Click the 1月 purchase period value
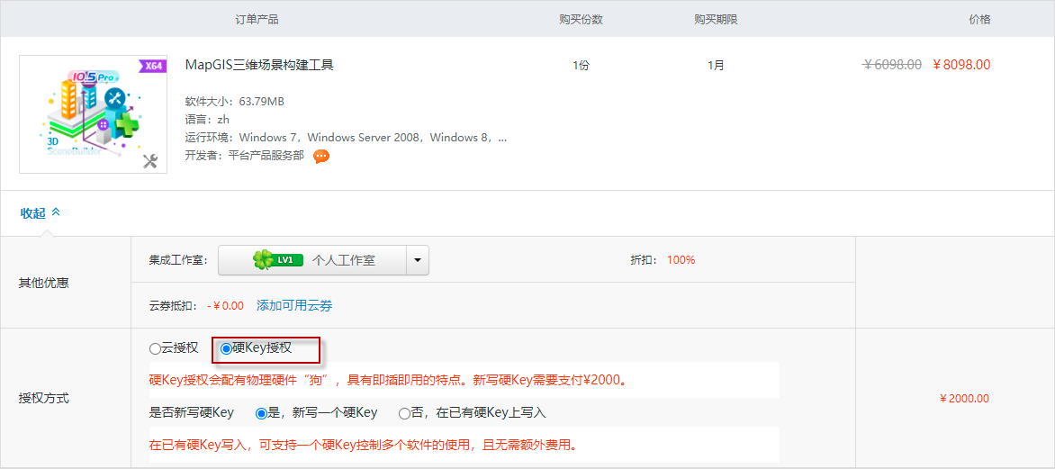The width and height of the screenshot is (1055, 469). (x=716, y=66)
